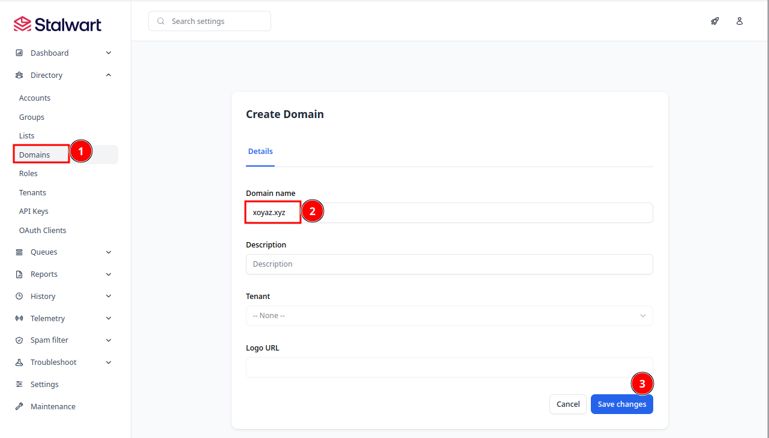
Task: Click the Settings sliders icon in sidebar
Action: point(19,385)
